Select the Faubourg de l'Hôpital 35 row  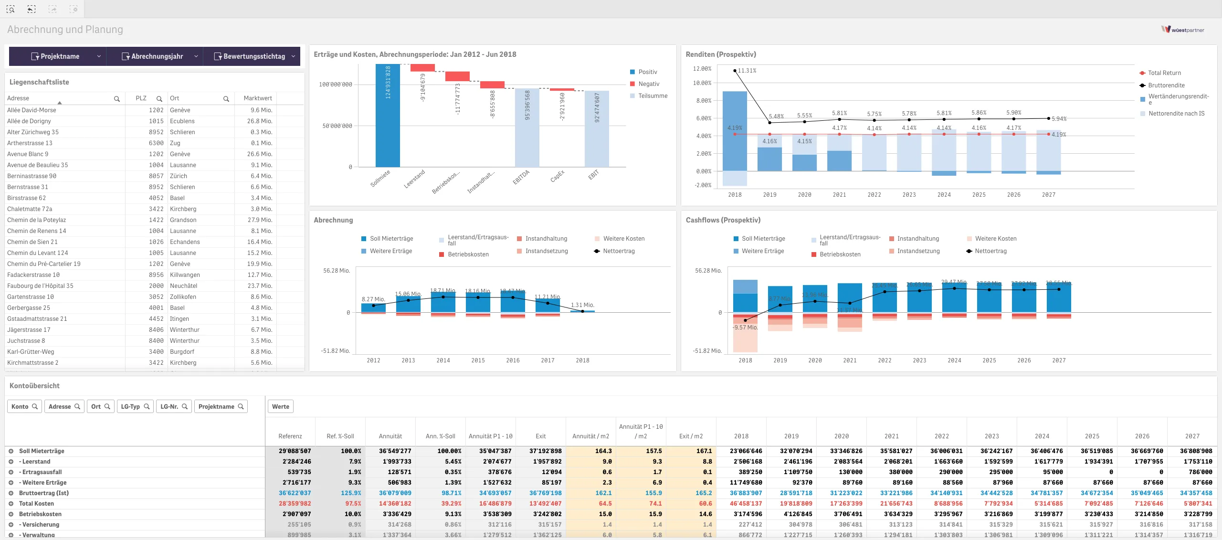(x=154, y=286)
